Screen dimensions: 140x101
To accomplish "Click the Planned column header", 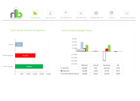I will [x=85, y=65].
